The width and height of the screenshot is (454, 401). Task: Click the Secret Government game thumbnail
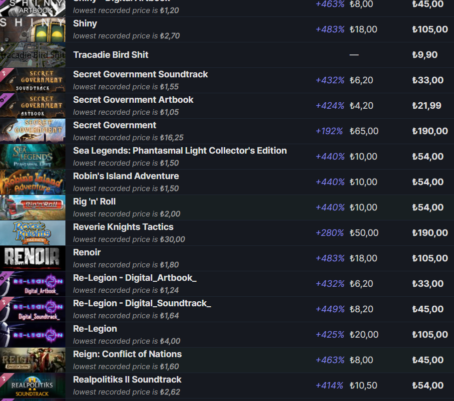(33, 131)
